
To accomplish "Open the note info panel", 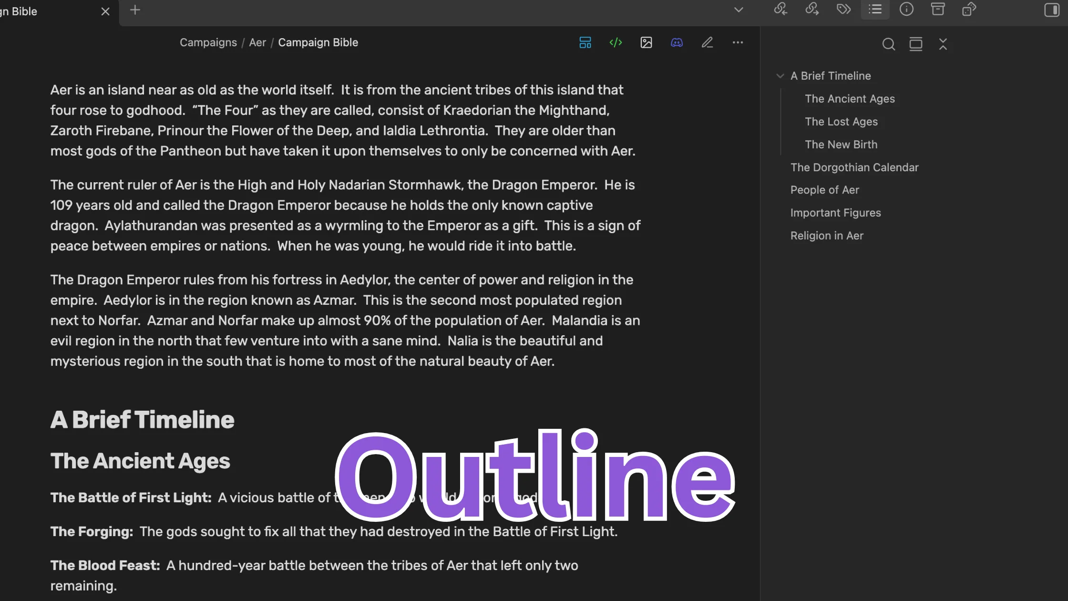I will click(907, 10).
